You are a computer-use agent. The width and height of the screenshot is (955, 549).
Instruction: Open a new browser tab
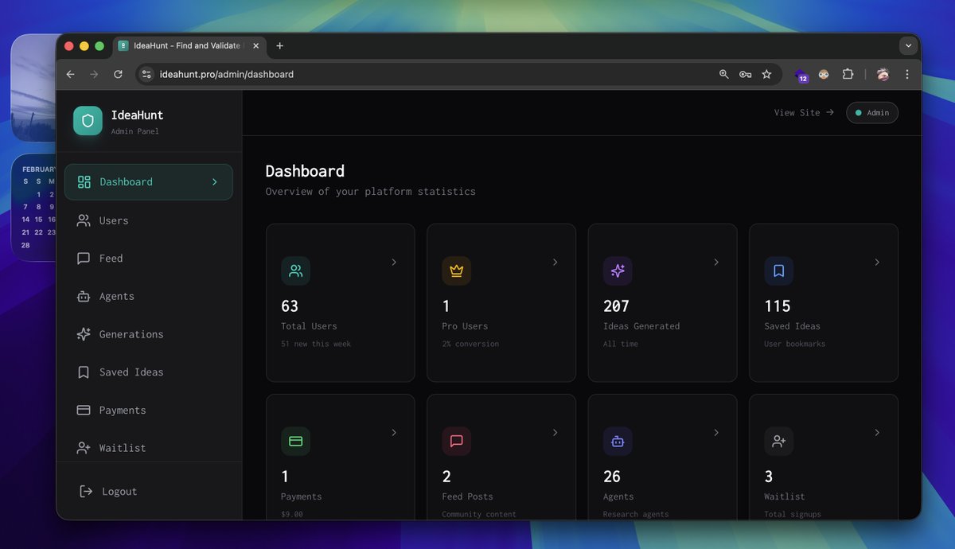click(x=279, y=46)
